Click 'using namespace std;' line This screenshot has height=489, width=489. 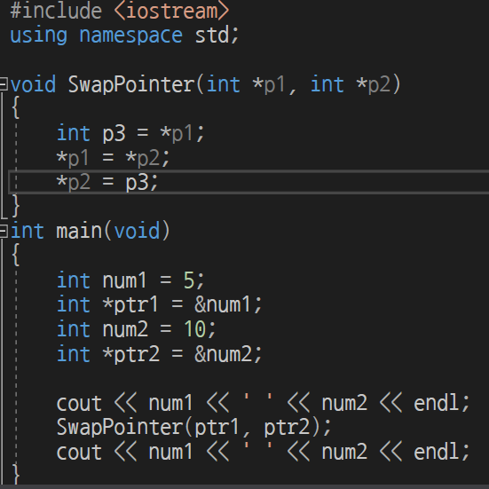pos(125,35)
